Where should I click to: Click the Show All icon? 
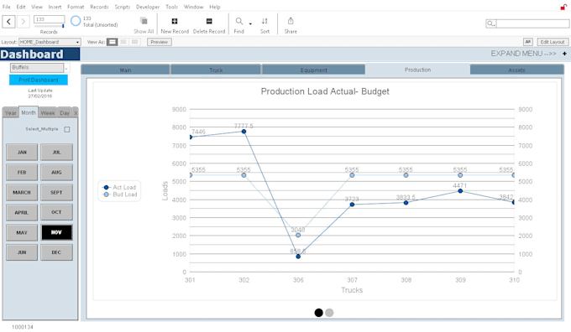pos(144,21)
